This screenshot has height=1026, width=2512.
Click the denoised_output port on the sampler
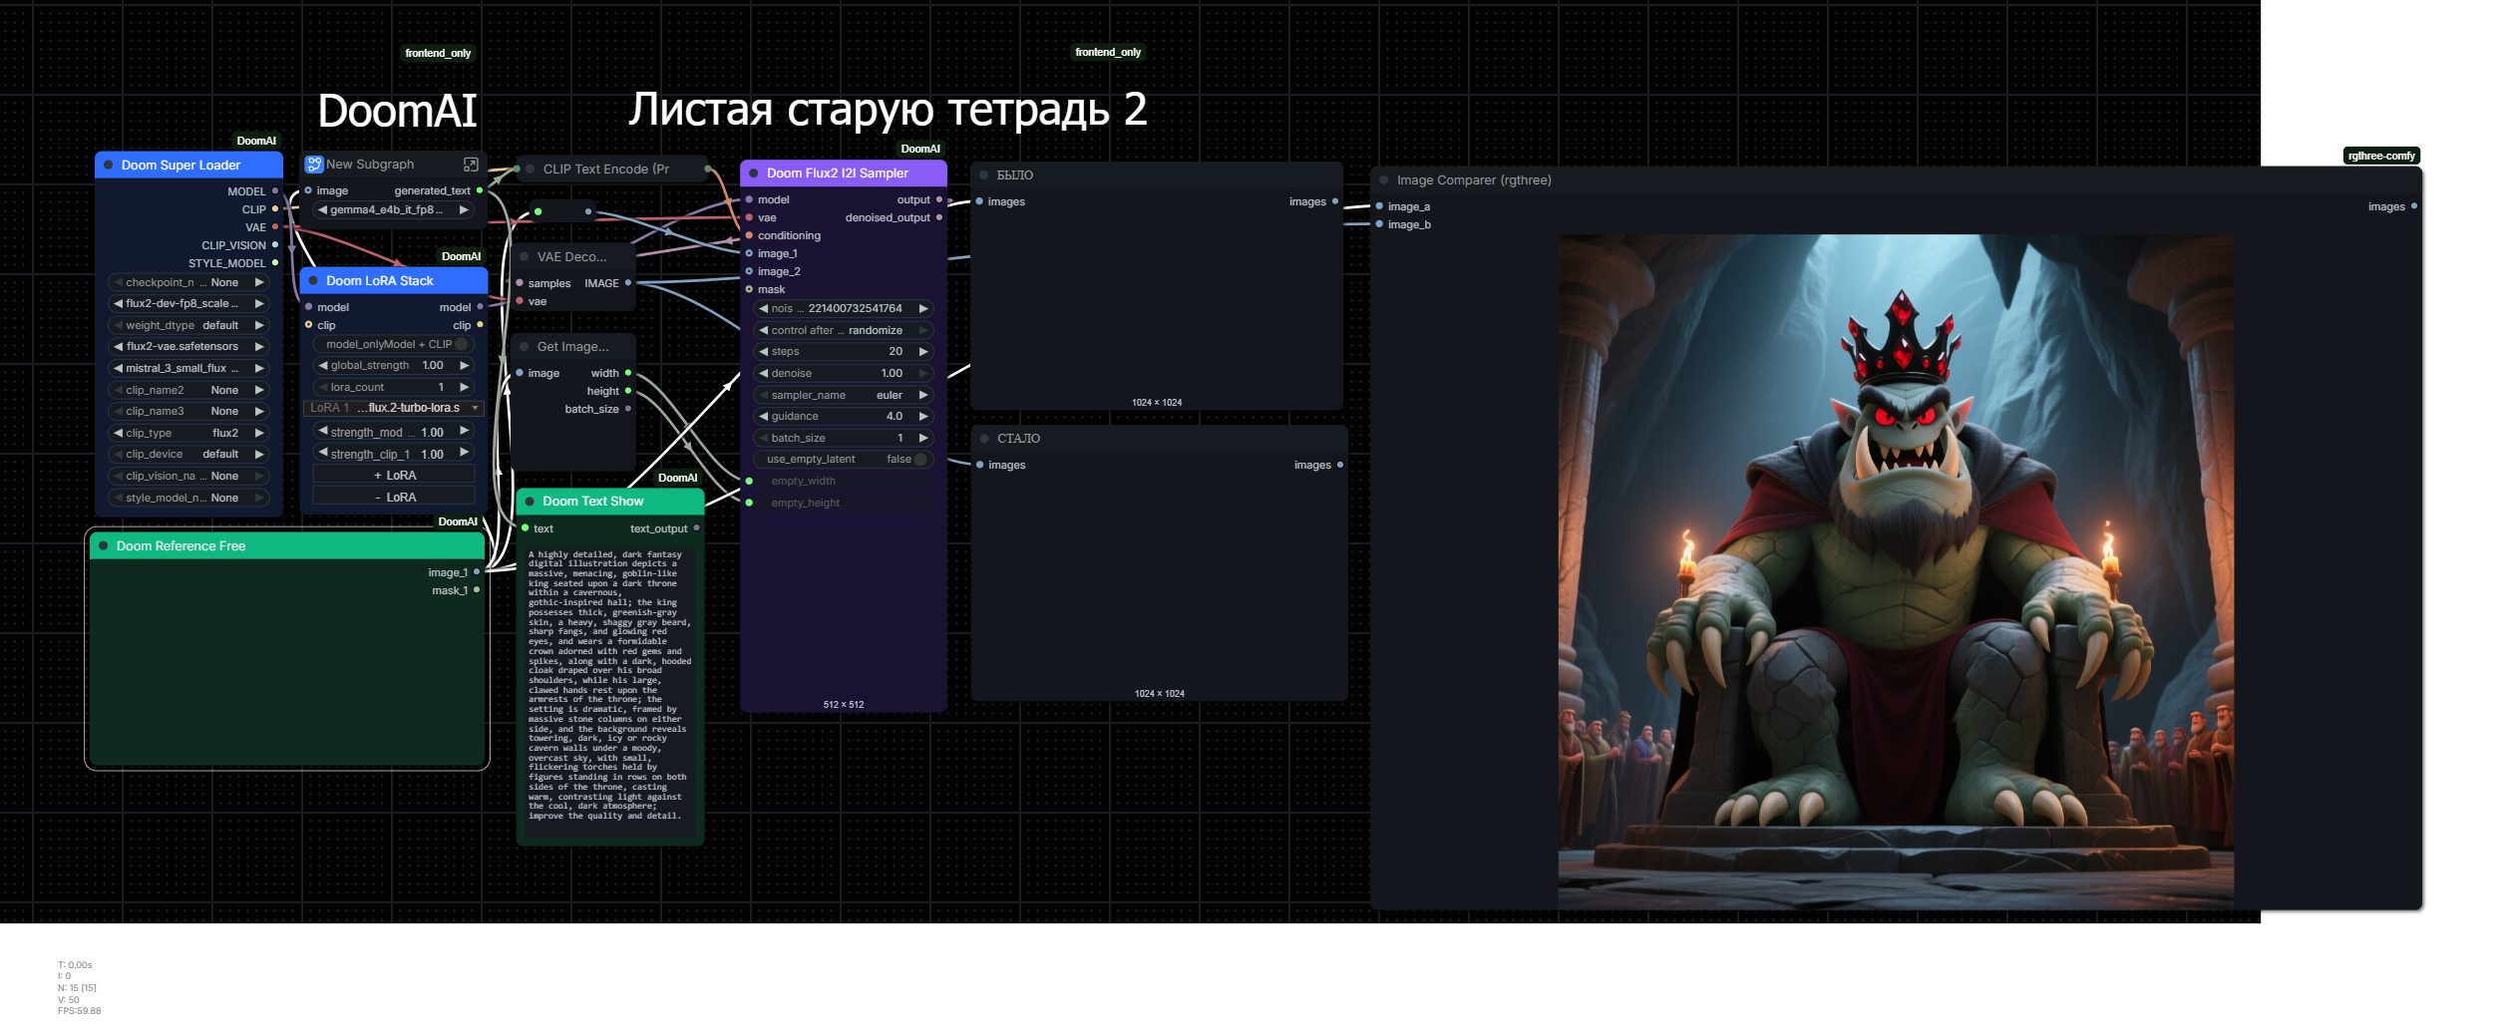[x=938, y=218]
